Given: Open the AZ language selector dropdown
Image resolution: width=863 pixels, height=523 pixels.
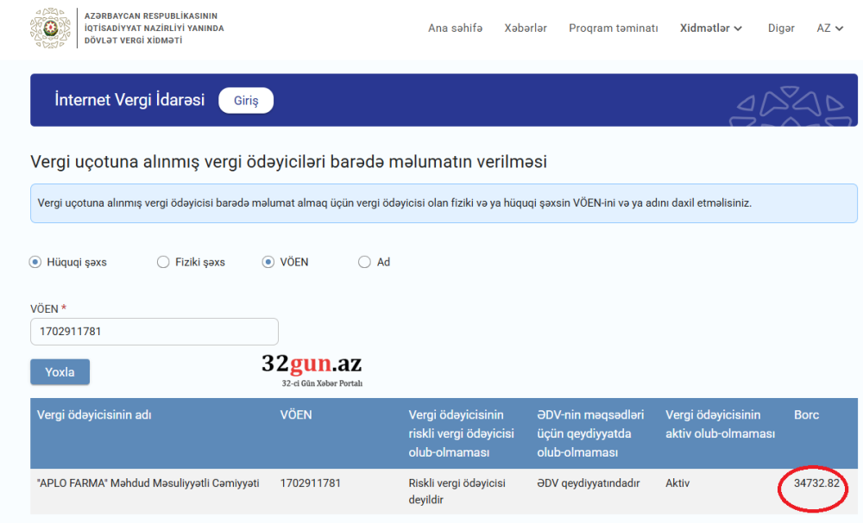Looking at the screenshot, I should (x=828, y=28).
